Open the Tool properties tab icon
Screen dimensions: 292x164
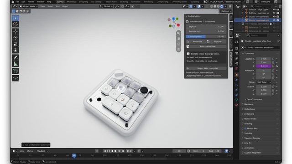coord(237,42)
